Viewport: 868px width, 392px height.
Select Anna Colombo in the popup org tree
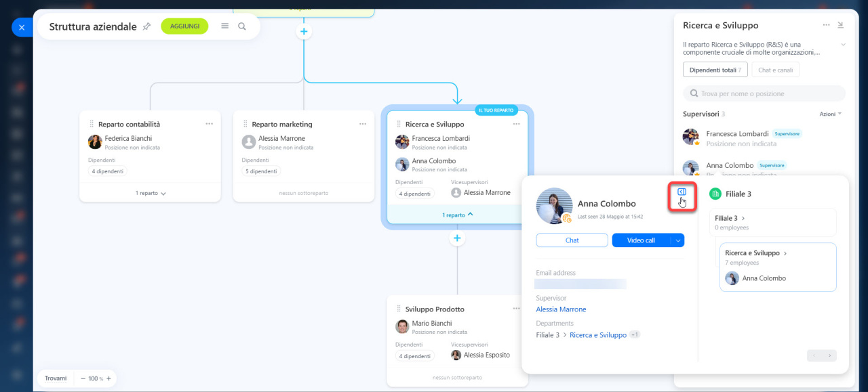tap(764, 278)
